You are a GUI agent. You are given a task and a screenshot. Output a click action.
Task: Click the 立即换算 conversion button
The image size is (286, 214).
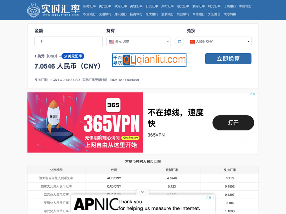pyautogui.click(x=228, y=59)
